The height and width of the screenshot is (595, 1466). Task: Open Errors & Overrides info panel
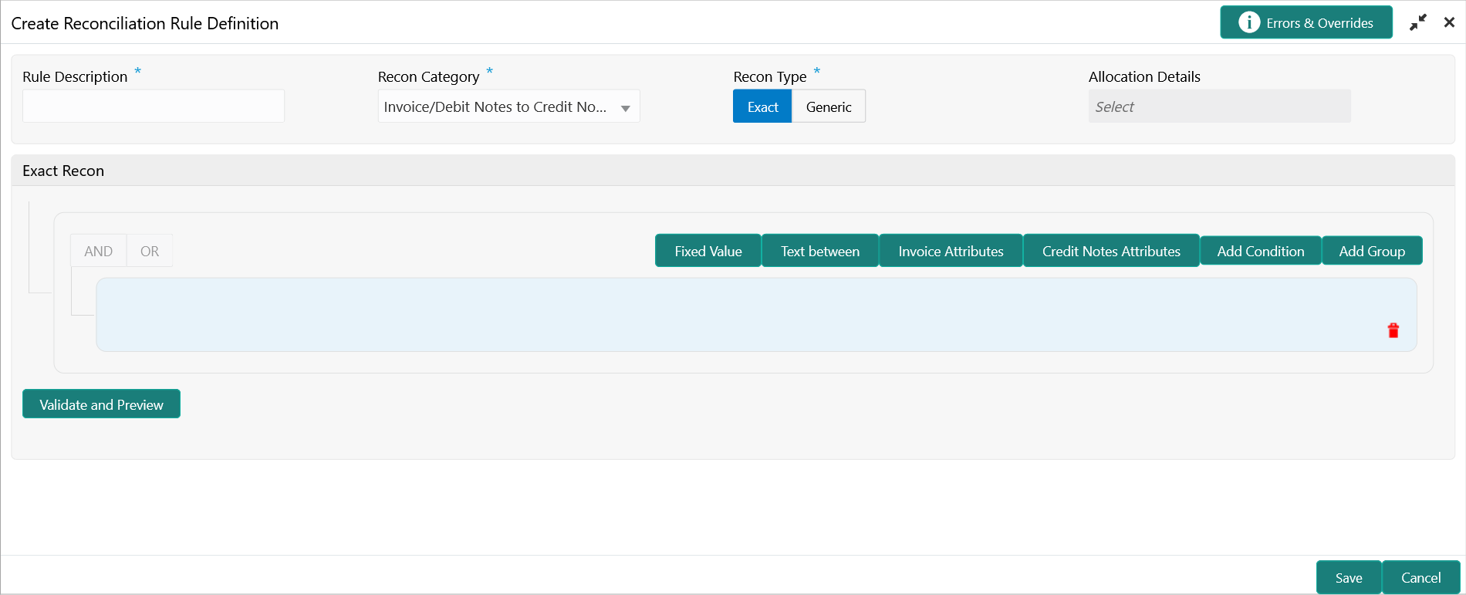point(1306,22)
